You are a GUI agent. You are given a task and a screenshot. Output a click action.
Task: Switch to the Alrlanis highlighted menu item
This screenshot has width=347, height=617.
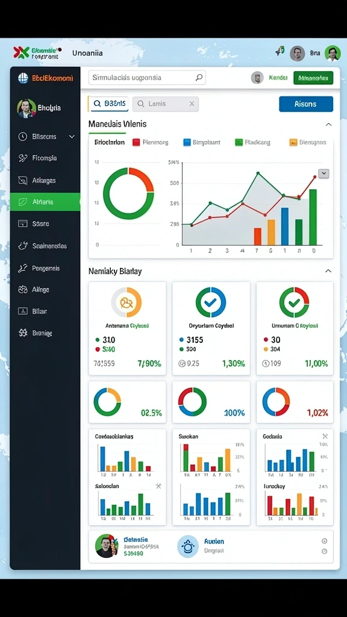click(x=45, y=202)
